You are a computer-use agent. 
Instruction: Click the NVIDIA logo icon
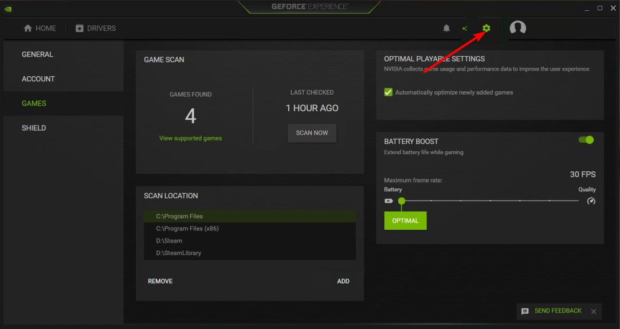click(8, 9)
